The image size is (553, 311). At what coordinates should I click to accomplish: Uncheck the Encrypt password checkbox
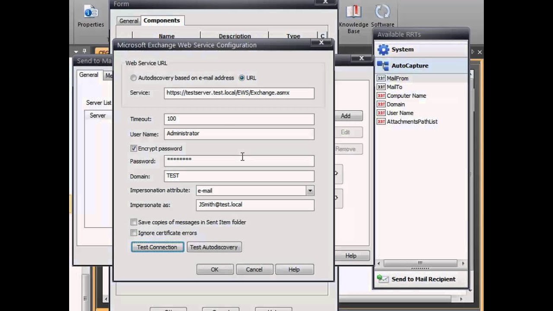pos(134,148)
